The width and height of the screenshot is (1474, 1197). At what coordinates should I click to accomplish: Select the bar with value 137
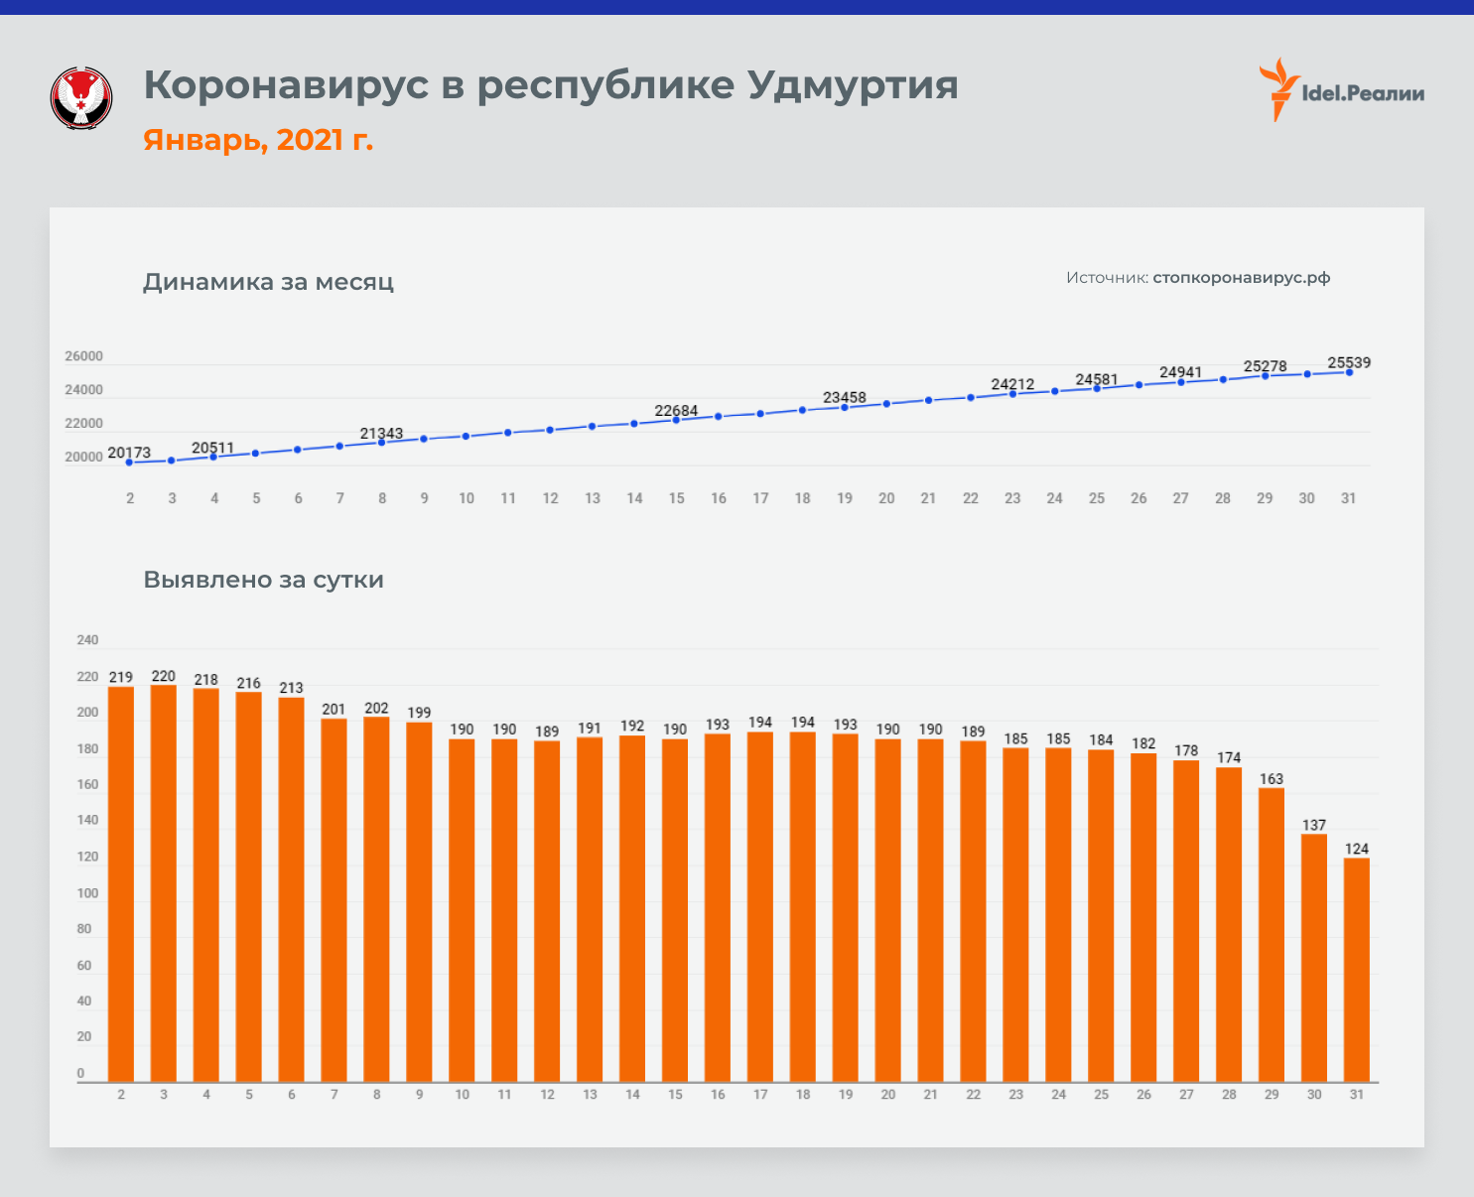tap(1314, 957)
